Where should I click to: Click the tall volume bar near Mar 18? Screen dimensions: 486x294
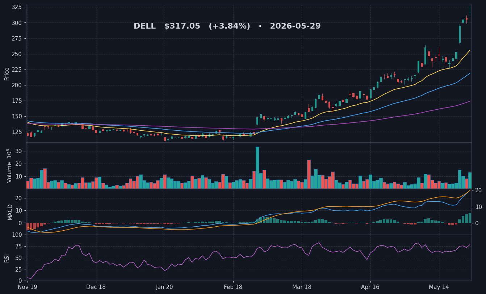pos(309,174)
